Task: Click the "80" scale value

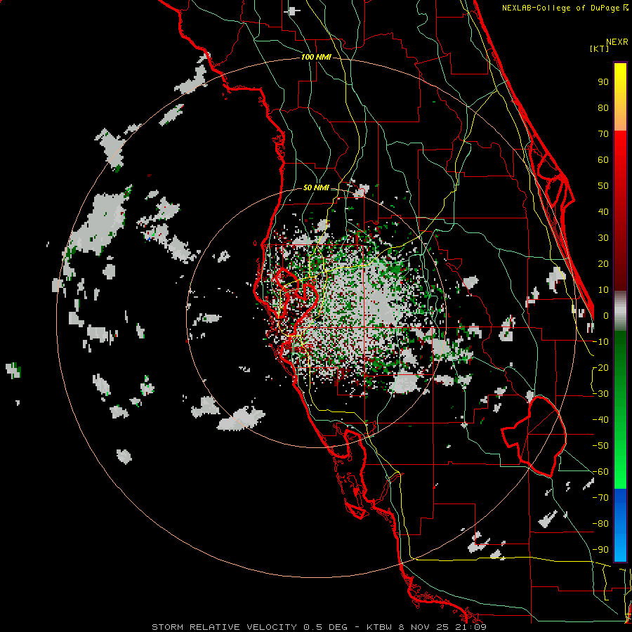Action: pos(603,107)
